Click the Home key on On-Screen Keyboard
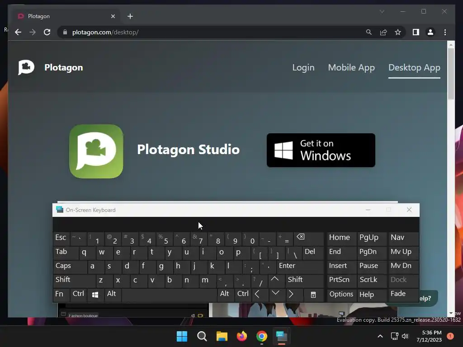 pos(341,238)
